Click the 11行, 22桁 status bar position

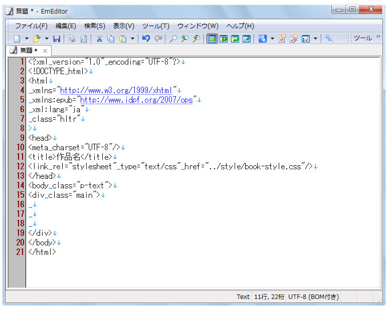tap(269, 296)
